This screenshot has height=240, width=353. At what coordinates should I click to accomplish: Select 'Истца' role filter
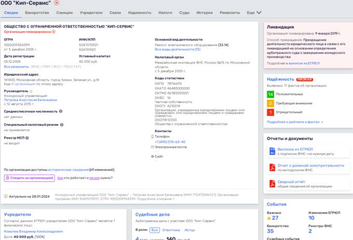(x=189, y=230)
